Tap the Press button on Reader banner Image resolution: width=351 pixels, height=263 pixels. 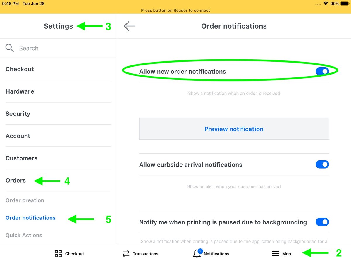[x=175, y=10]
